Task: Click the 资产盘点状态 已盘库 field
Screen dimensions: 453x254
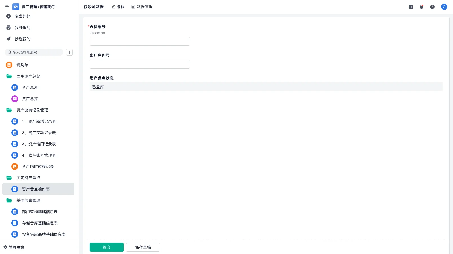Action: pos(266,87)
